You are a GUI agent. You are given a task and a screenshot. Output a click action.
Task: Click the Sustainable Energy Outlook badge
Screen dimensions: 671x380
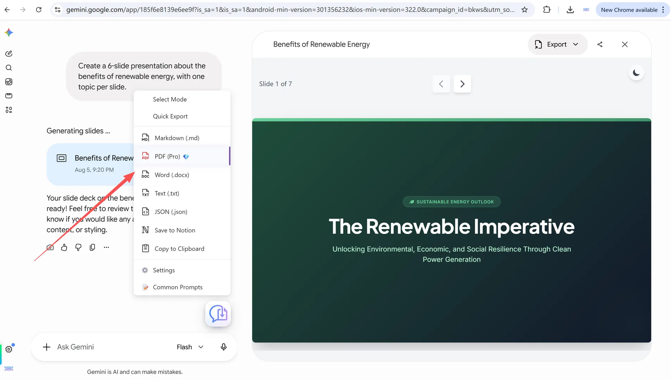[x=452, y=202]
